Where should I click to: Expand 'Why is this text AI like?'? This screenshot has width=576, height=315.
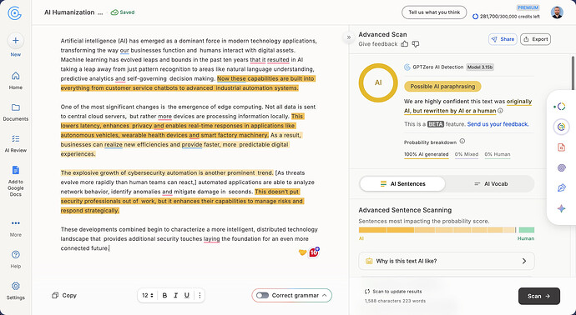[x=447, y=261]
